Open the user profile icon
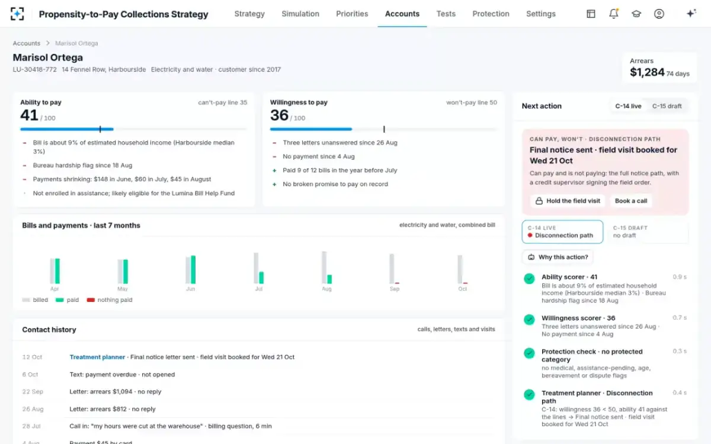Screen dimensions: 711x444 659,14
